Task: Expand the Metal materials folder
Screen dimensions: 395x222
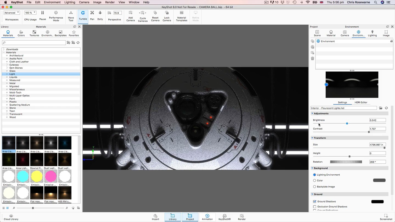Action: pos(7,83)
